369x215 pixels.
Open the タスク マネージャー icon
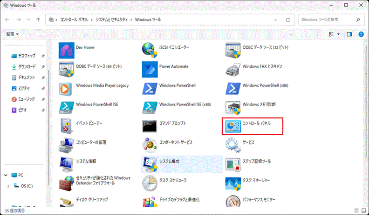[x=233, y=183]
